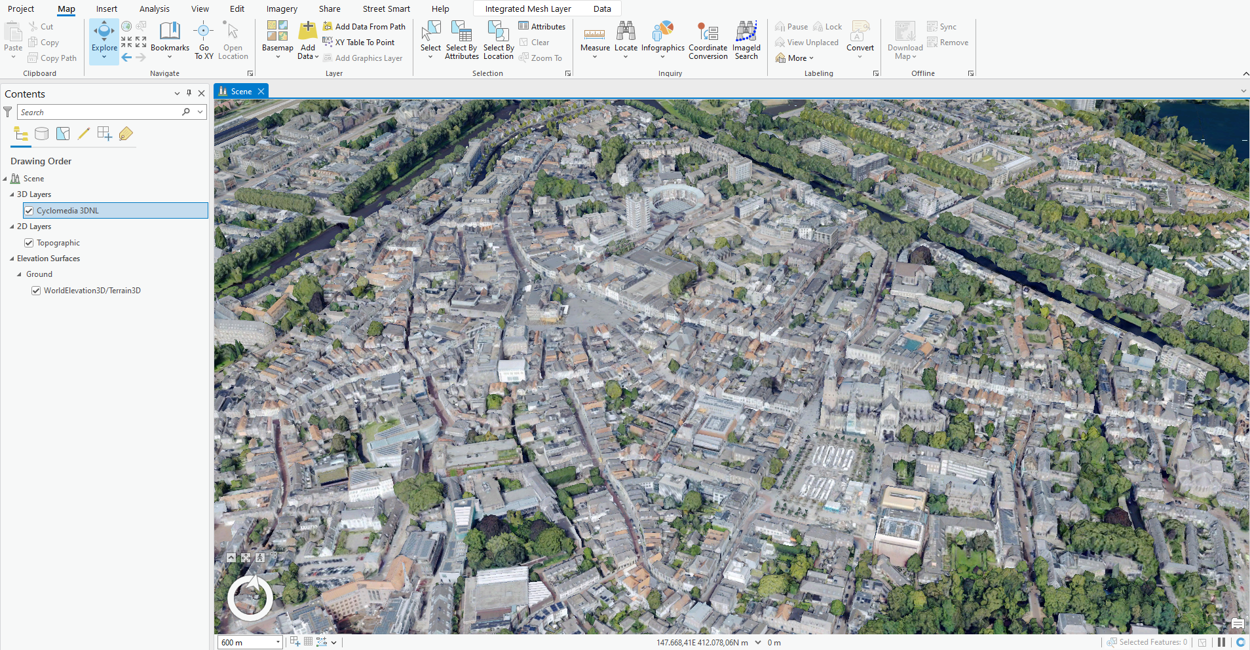Collapse the Elevation Surfaces group
The height and width of the screenshot is (650, 1250).
(12, 259)
